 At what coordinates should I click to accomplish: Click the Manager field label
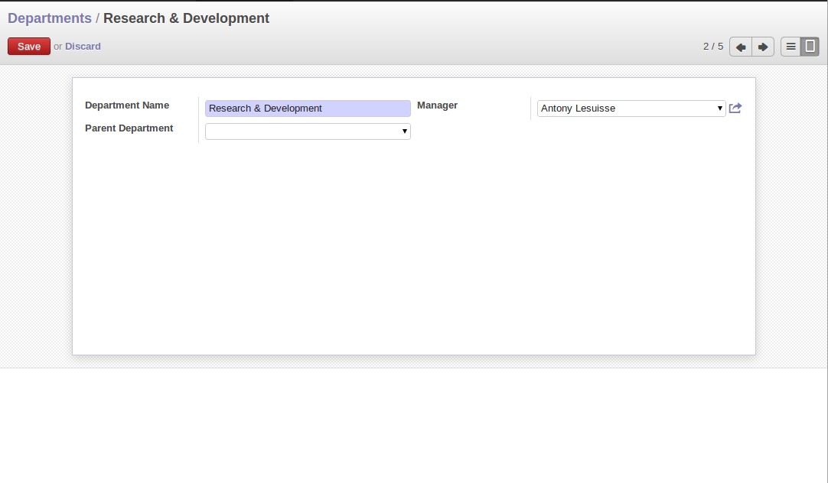click(x=437, y=105)
